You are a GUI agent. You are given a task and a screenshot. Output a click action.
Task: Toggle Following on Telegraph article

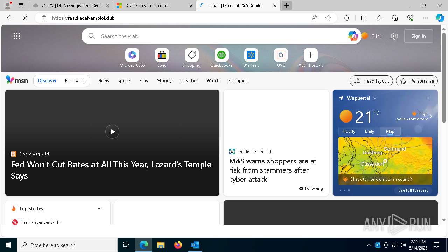(x=311, y=188)
